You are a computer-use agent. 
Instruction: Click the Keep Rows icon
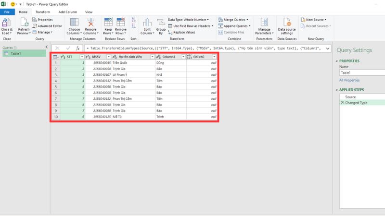pos(108,24)
